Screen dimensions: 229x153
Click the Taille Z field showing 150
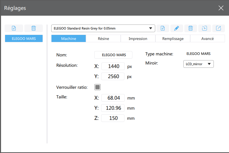point(113,118)
